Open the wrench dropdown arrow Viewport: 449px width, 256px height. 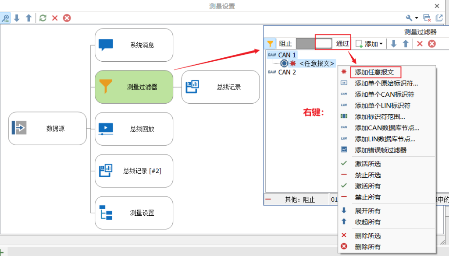coord(417,18)
